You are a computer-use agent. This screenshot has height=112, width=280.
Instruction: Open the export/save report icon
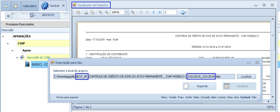click(183, 12)
